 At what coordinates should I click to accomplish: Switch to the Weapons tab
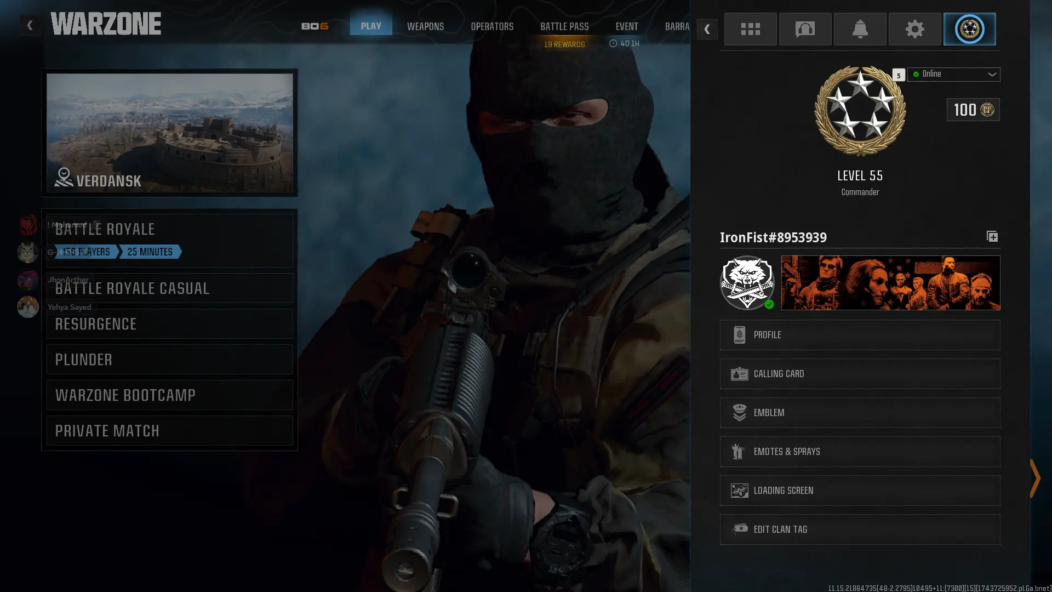[x=425, y=26]
